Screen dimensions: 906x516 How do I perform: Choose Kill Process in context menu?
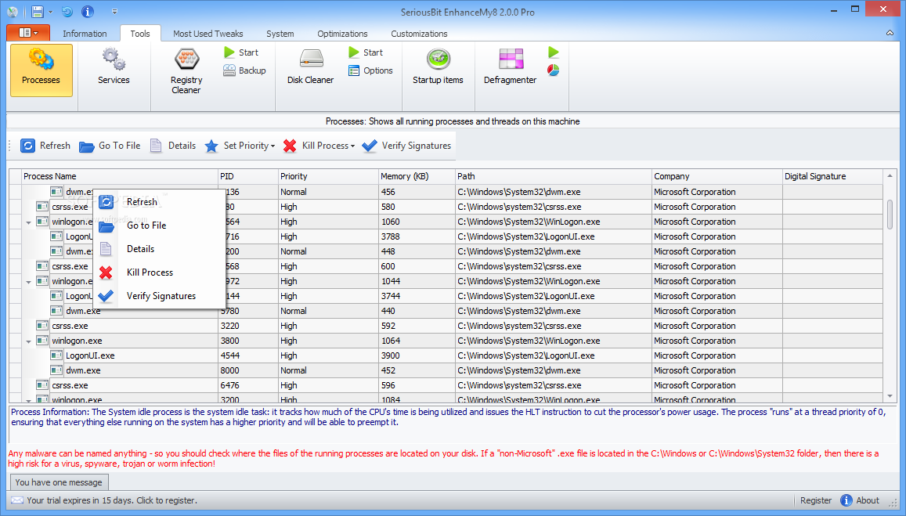[x=159, y=272]
